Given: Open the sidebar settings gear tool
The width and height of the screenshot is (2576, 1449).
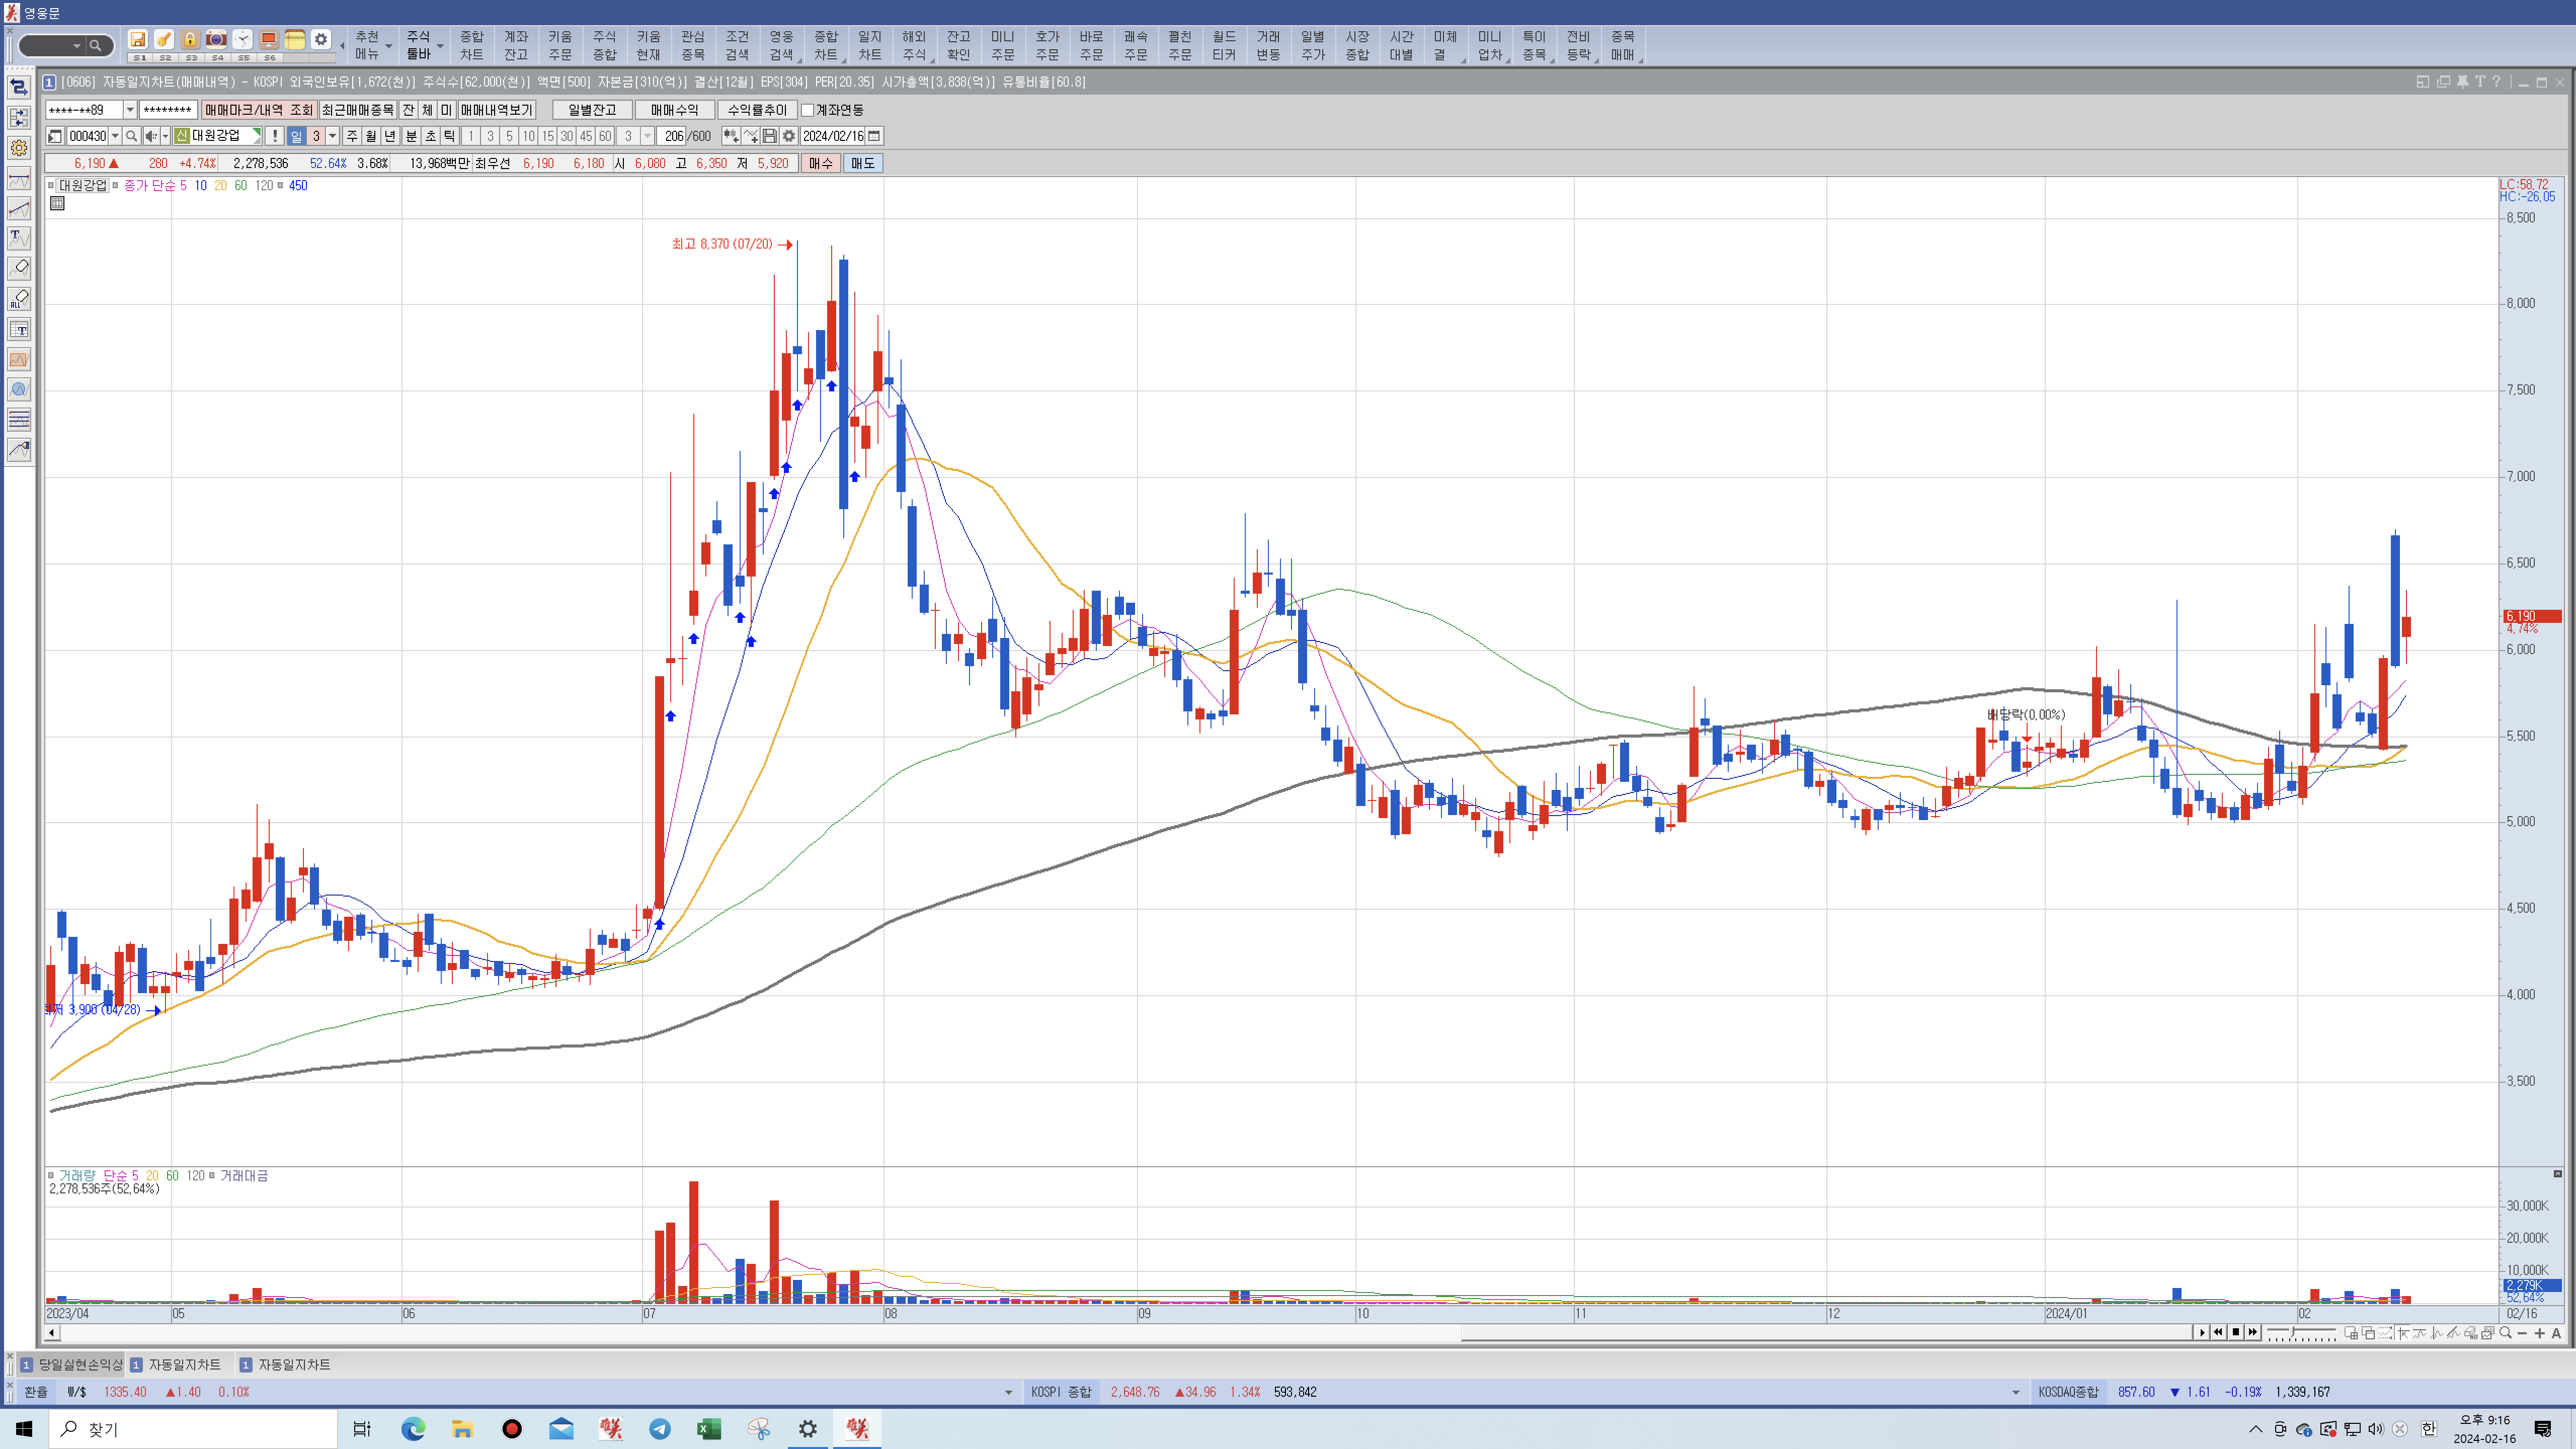Looking at the screenshot, I should pyautogui.click(x=19, y=148).
